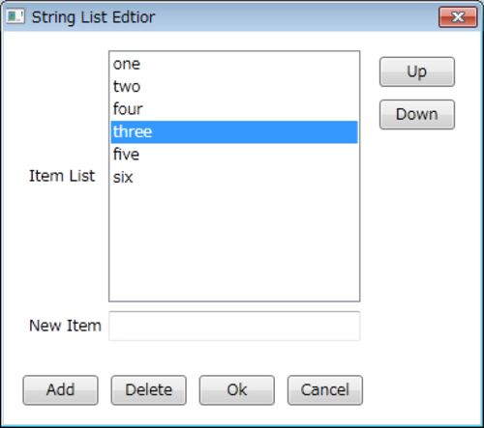
Task: Move the selected item with Up button
Action: pos(417,71)
